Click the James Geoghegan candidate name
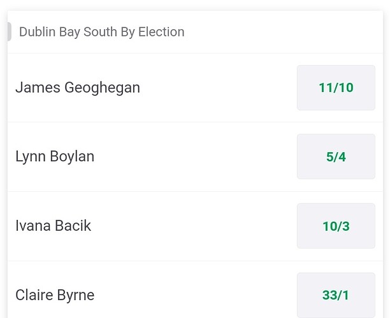Screen dimensions: 390x318 pyautogui.click(x=78, y=88)
